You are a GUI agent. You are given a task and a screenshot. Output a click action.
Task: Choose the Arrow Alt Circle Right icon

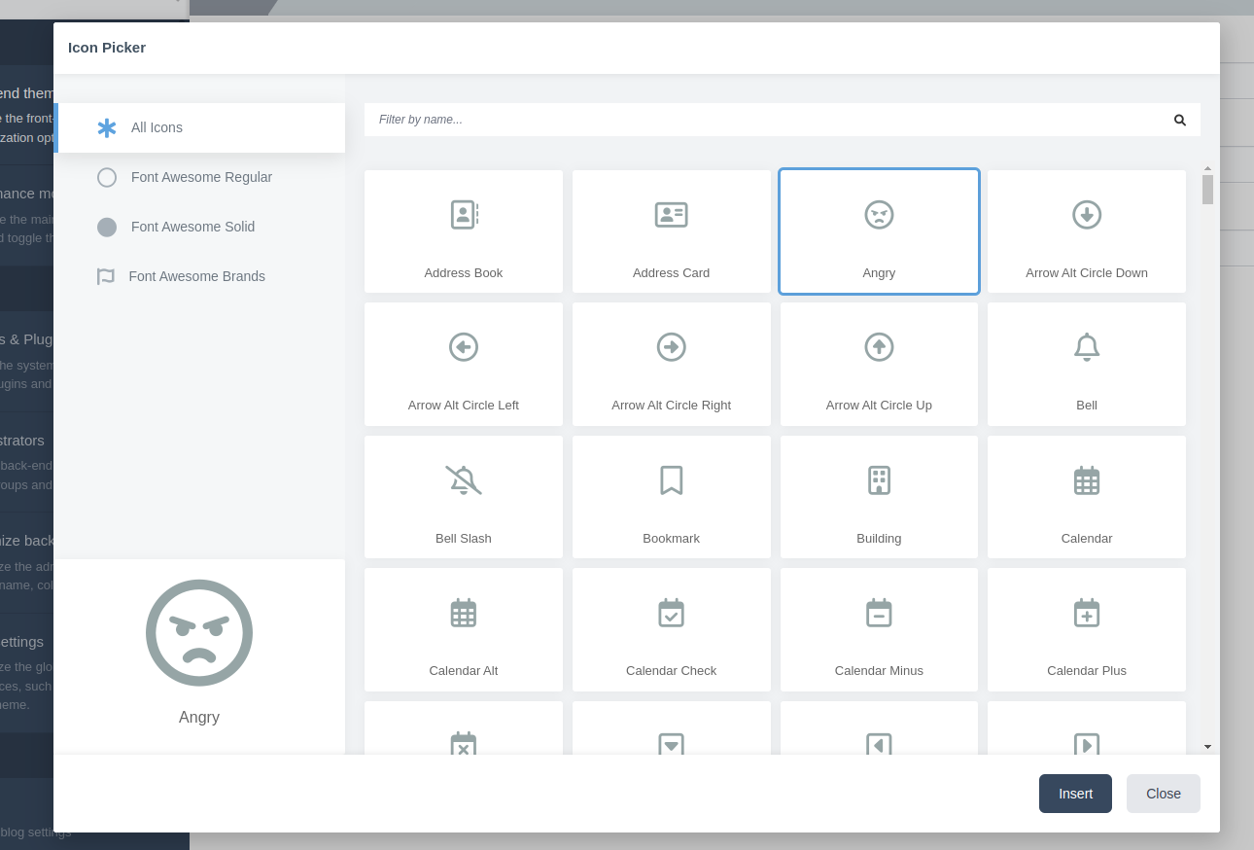pyautogui.click(x=672, y=364)
